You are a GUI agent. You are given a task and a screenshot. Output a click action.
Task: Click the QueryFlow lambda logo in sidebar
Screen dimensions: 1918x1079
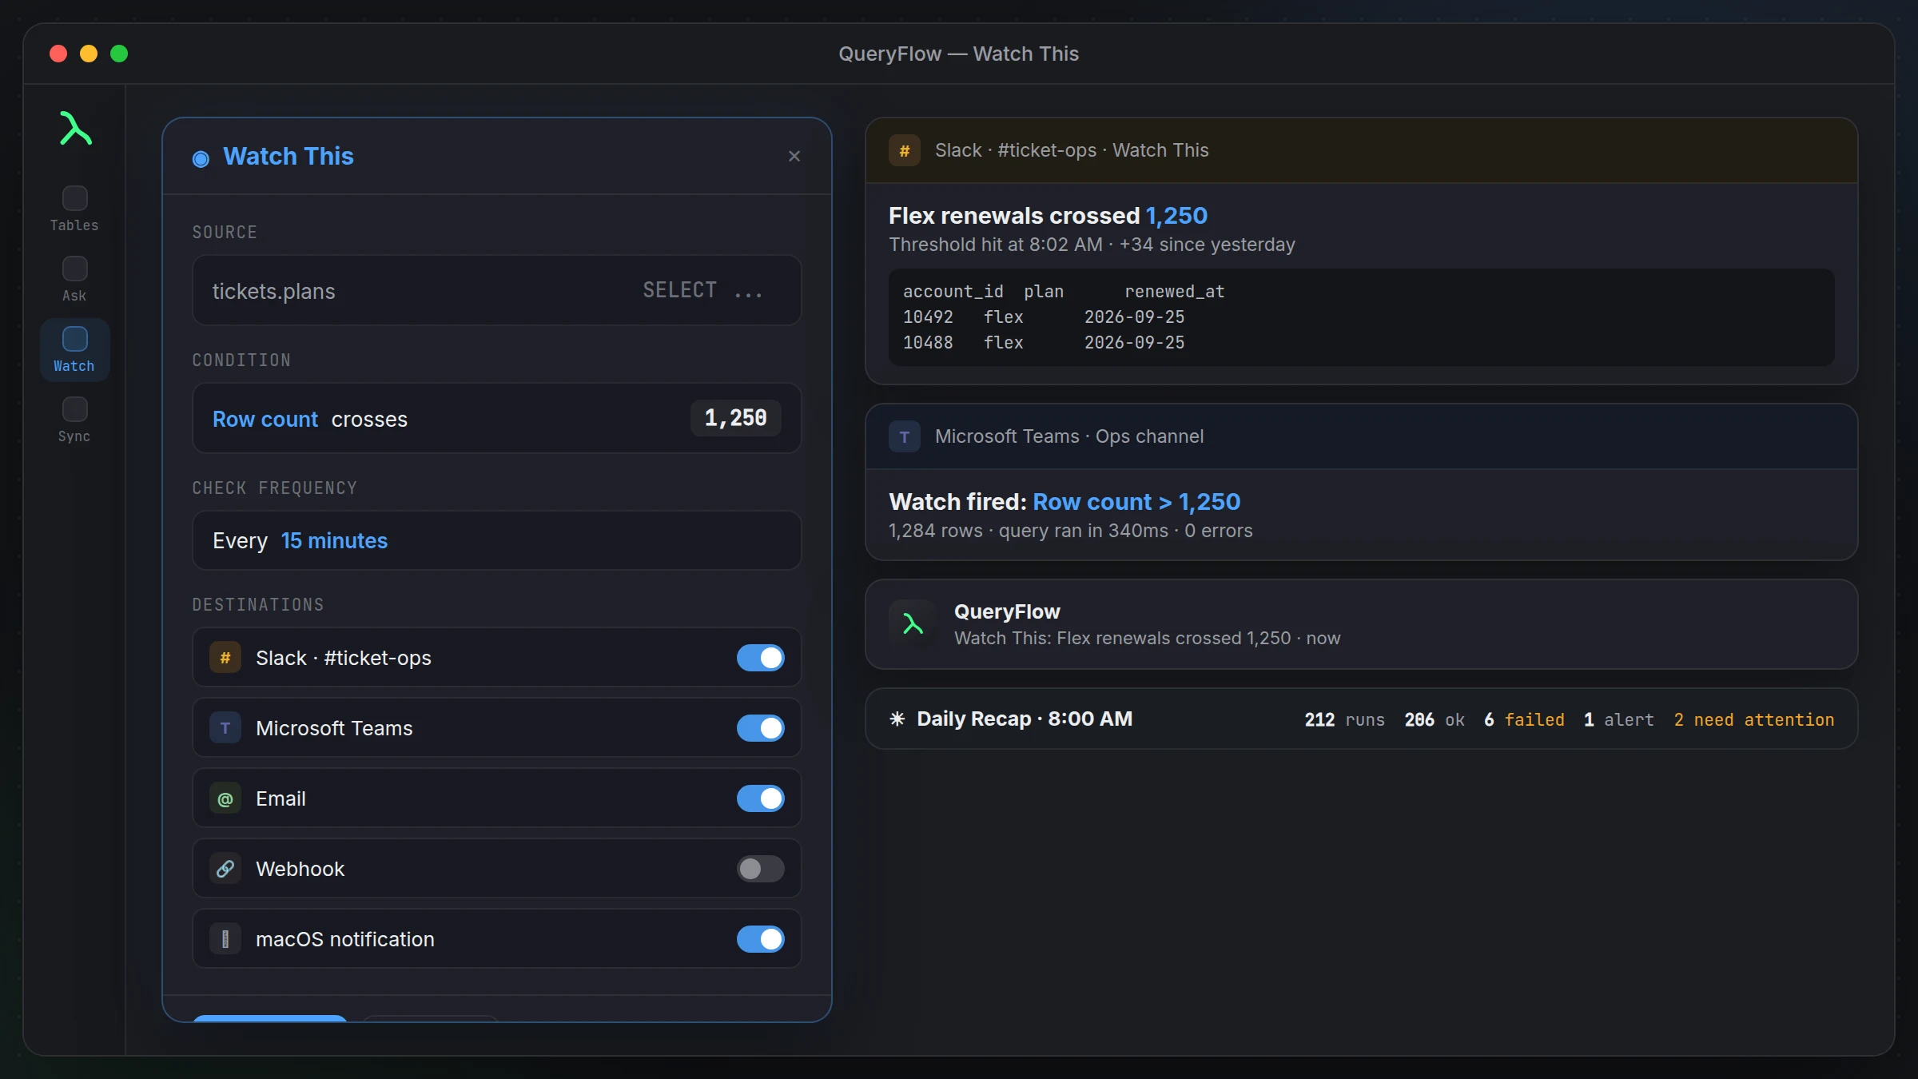(75, 129)
